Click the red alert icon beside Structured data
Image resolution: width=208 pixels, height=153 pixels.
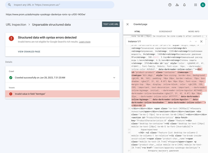[11, 38]
